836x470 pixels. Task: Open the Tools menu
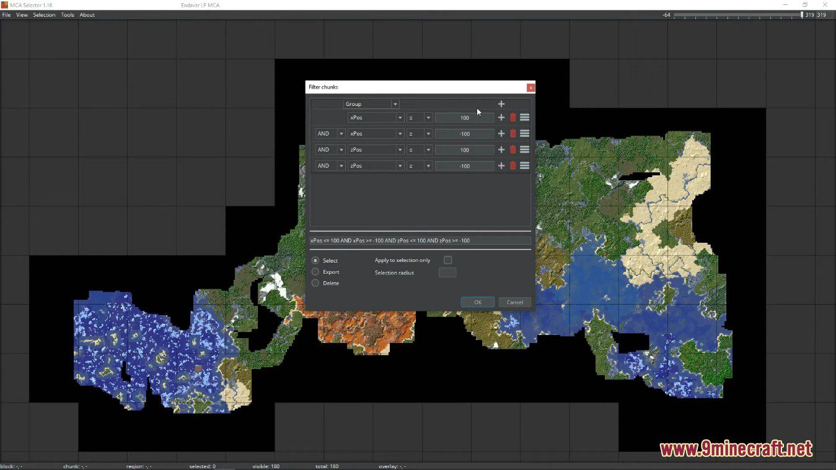[x=67, y=14]
